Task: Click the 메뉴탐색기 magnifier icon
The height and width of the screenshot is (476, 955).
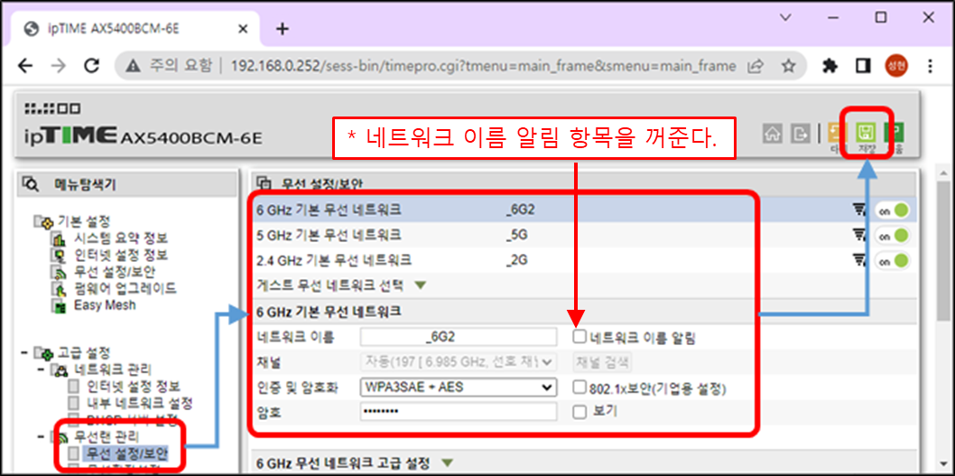Action: [32, 182]
